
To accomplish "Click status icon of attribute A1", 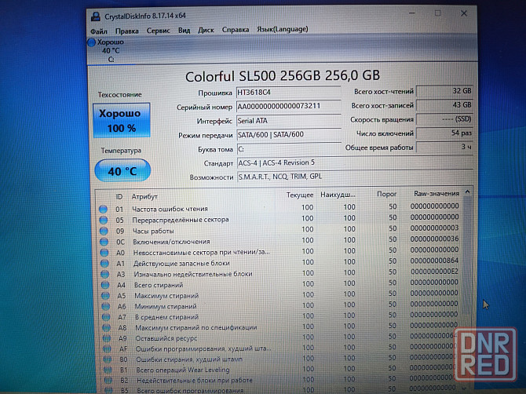I will click(x=104, y=264).
